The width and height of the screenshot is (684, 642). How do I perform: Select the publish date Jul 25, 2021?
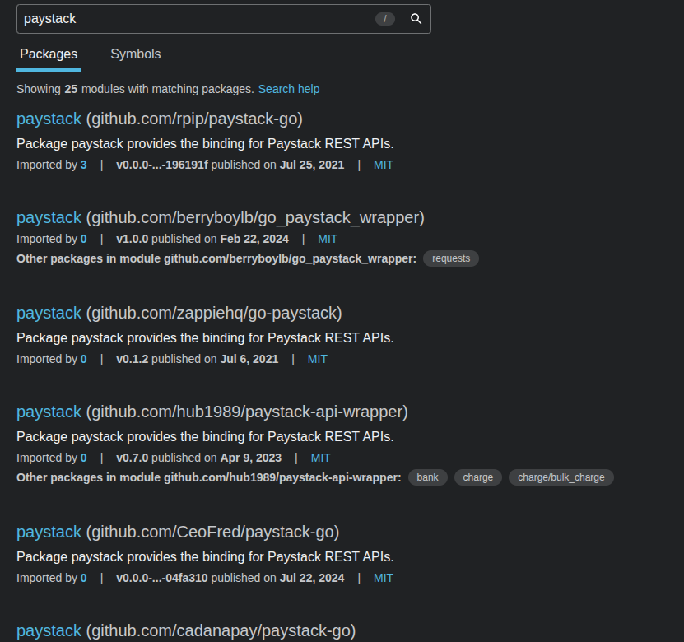pyautogui.click(x=312, y=165)
